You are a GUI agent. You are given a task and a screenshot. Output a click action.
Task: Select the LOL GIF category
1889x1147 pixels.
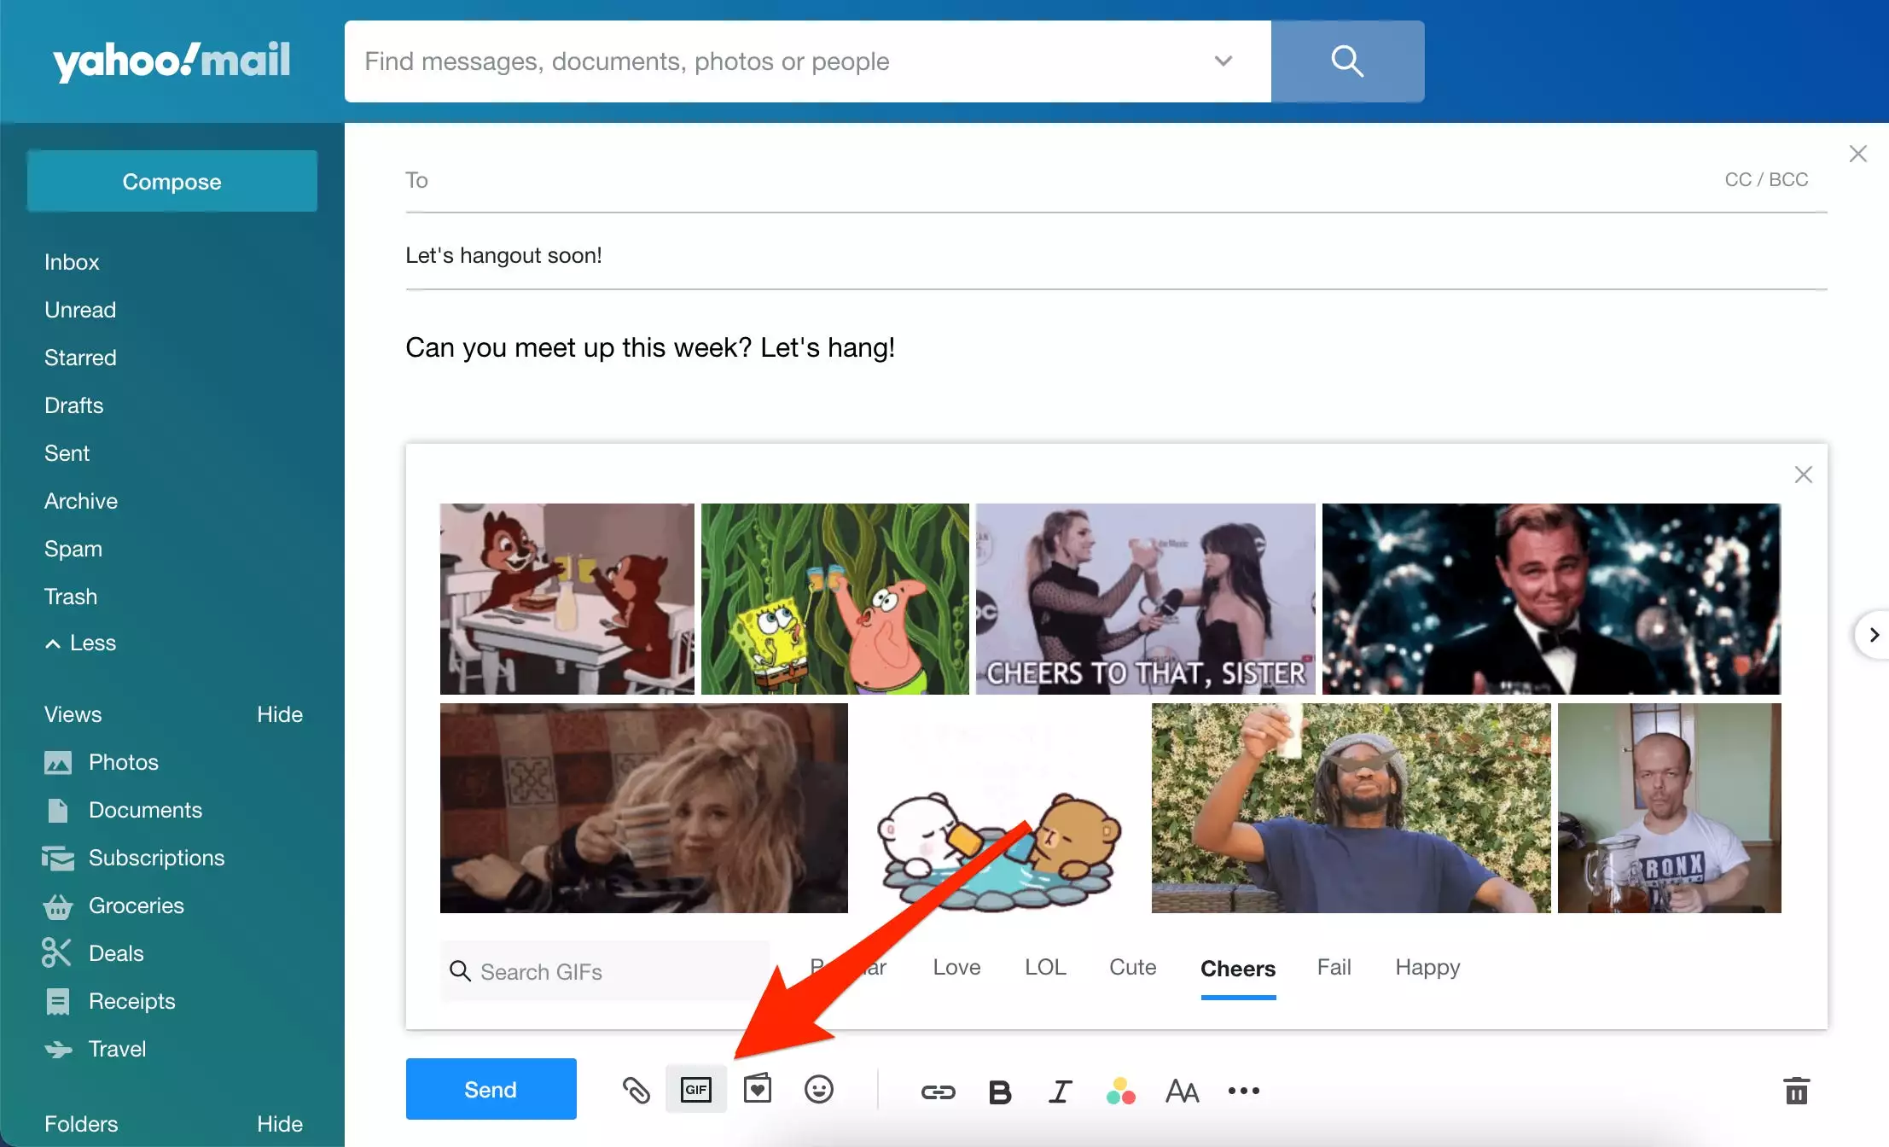pos(1045,967)
